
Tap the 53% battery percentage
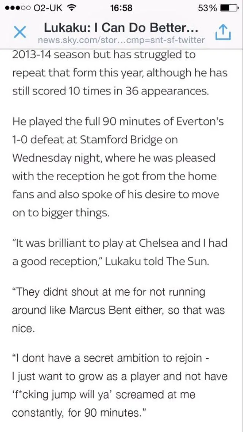coord(207,8)
